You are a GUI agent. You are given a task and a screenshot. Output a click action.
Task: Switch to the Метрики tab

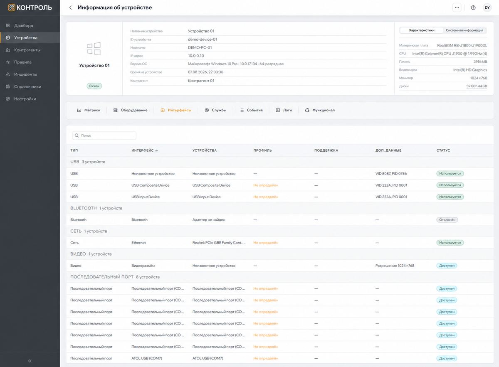88,110
